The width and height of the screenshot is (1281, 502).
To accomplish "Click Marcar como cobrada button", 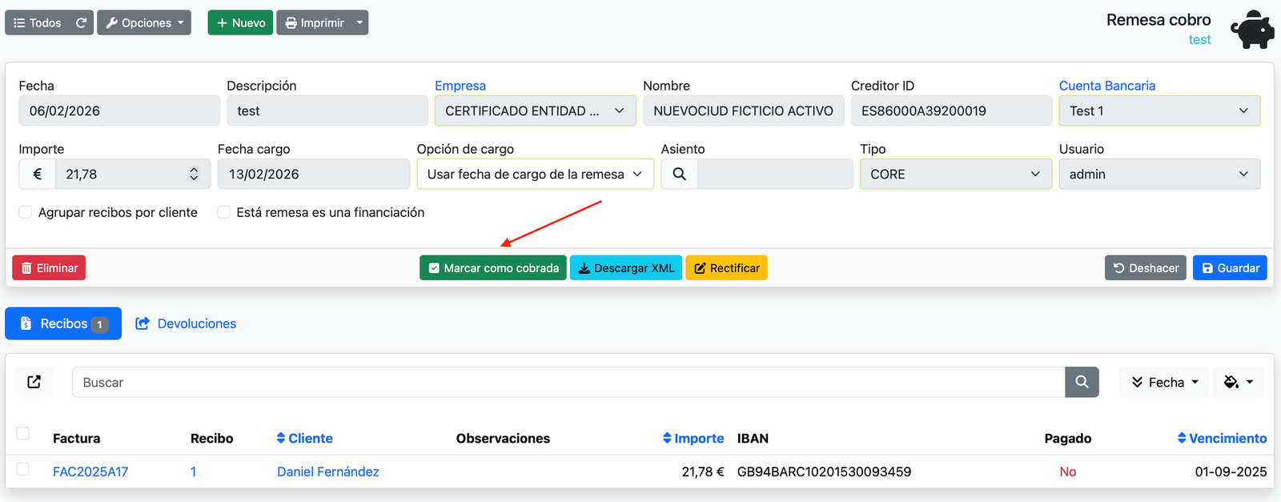I will (493, 268).
